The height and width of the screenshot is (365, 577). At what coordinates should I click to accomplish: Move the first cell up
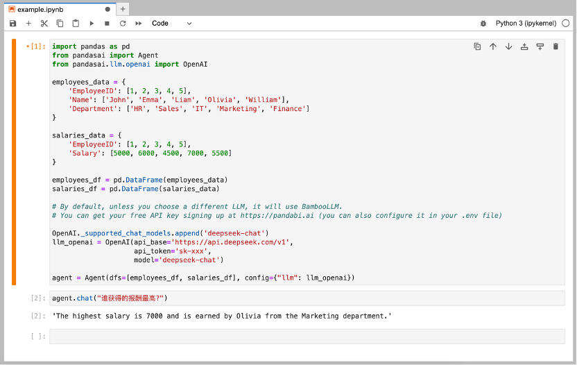(493, 46)
